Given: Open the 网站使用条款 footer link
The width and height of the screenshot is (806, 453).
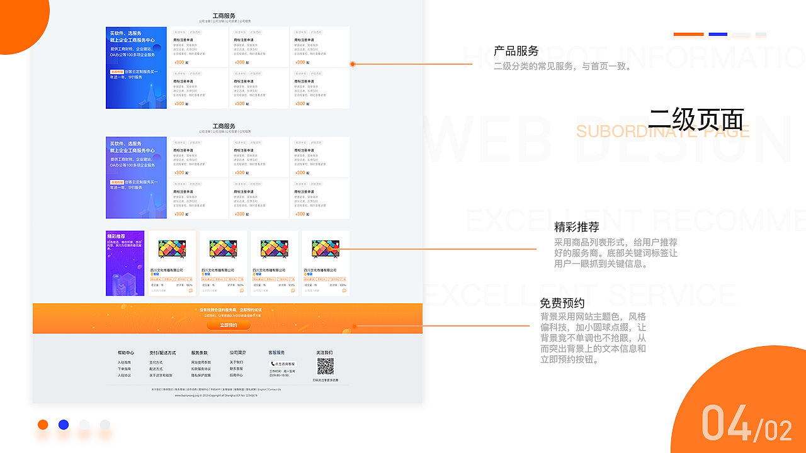Looking at the screenshot, I should click(201, 362).
